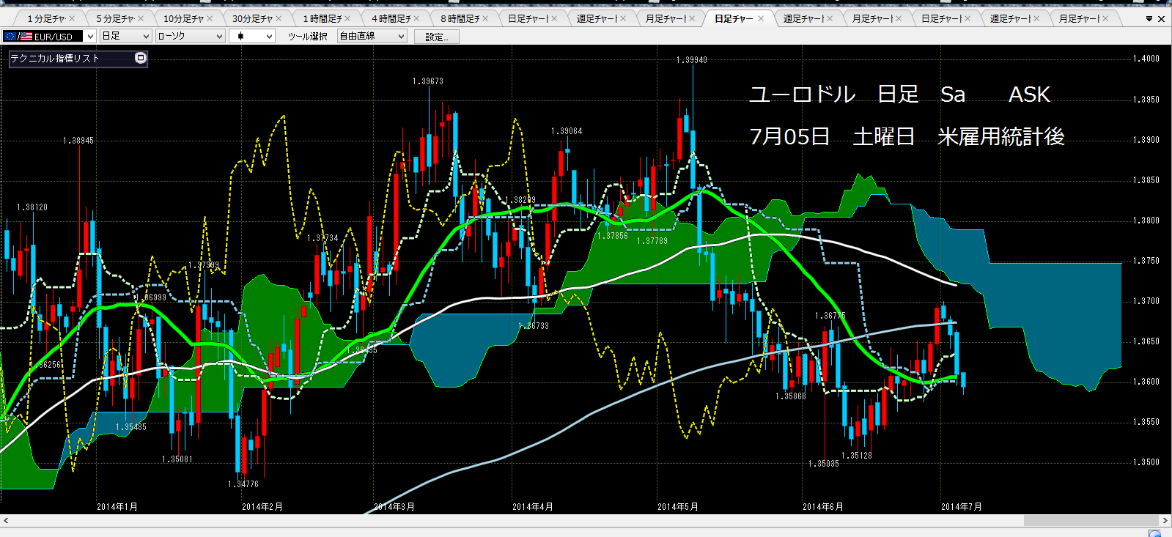Close the 5分足チャ tab with its X
Screen dimensions: 1172x537
[x=141, y=19]
